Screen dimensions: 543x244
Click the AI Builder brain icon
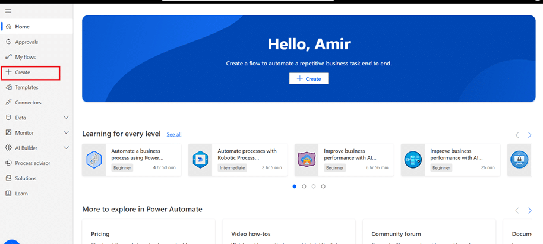pyautogui.click(x=9, y=148)
